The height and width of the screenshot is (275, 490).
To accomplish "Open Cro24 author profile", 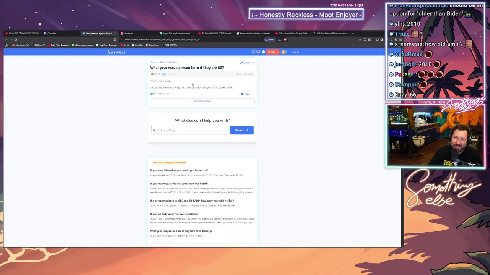I will click(x=155, y=74).
